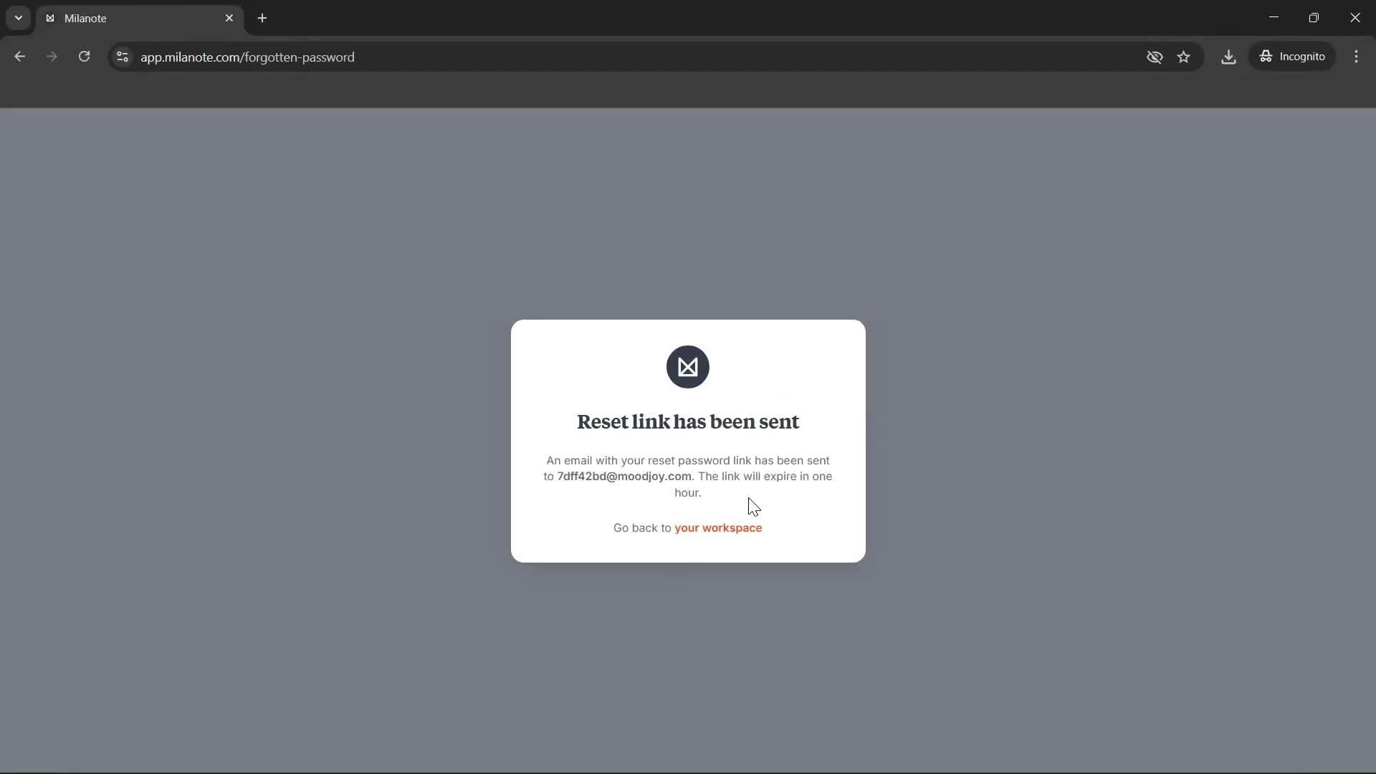Screen dimensions: 1376x774
Task: Click the eye icon in the address bar
Action: point(1155,57)
